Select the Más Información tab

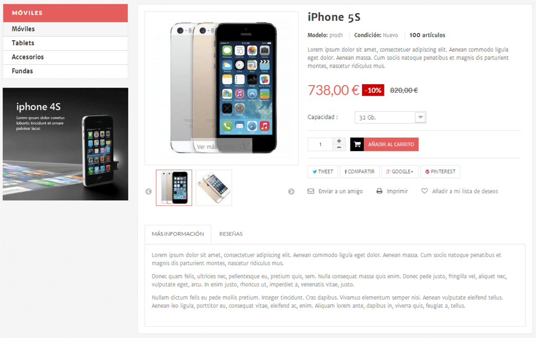click(178, 234)
